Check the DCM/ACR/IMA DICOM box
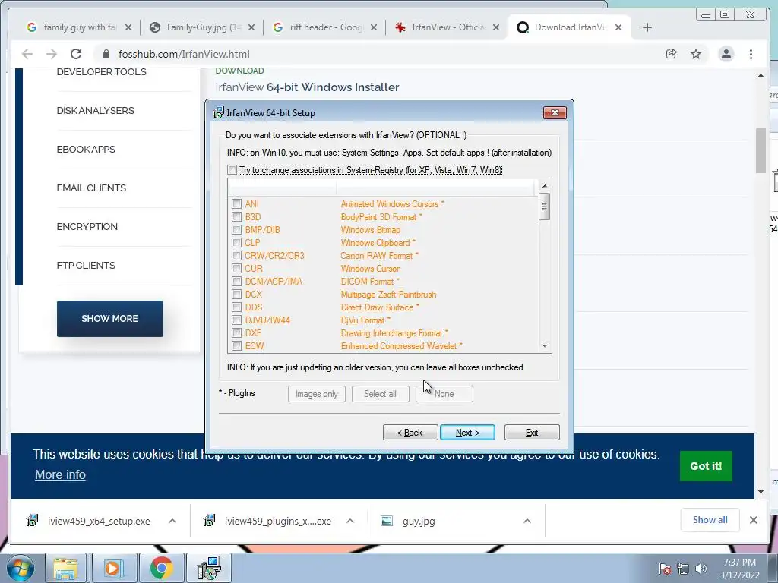778x583 pixels. tap(237, 281)
